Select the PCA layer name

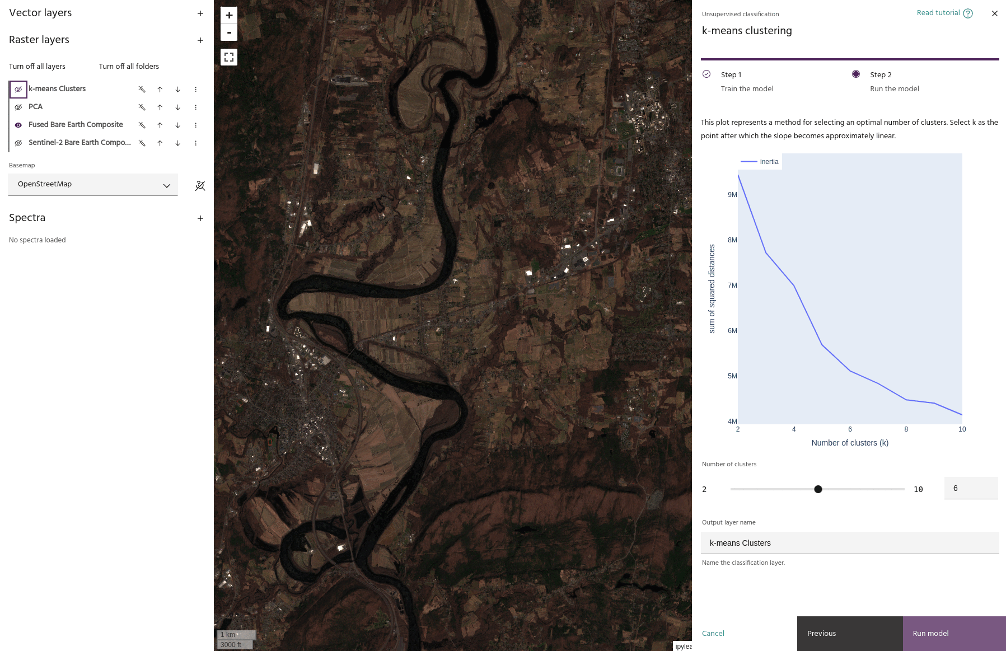[35, 107]
